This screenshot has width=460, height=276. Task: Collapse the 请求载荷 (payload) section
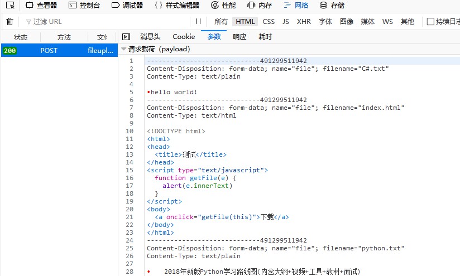coord(123,49)
